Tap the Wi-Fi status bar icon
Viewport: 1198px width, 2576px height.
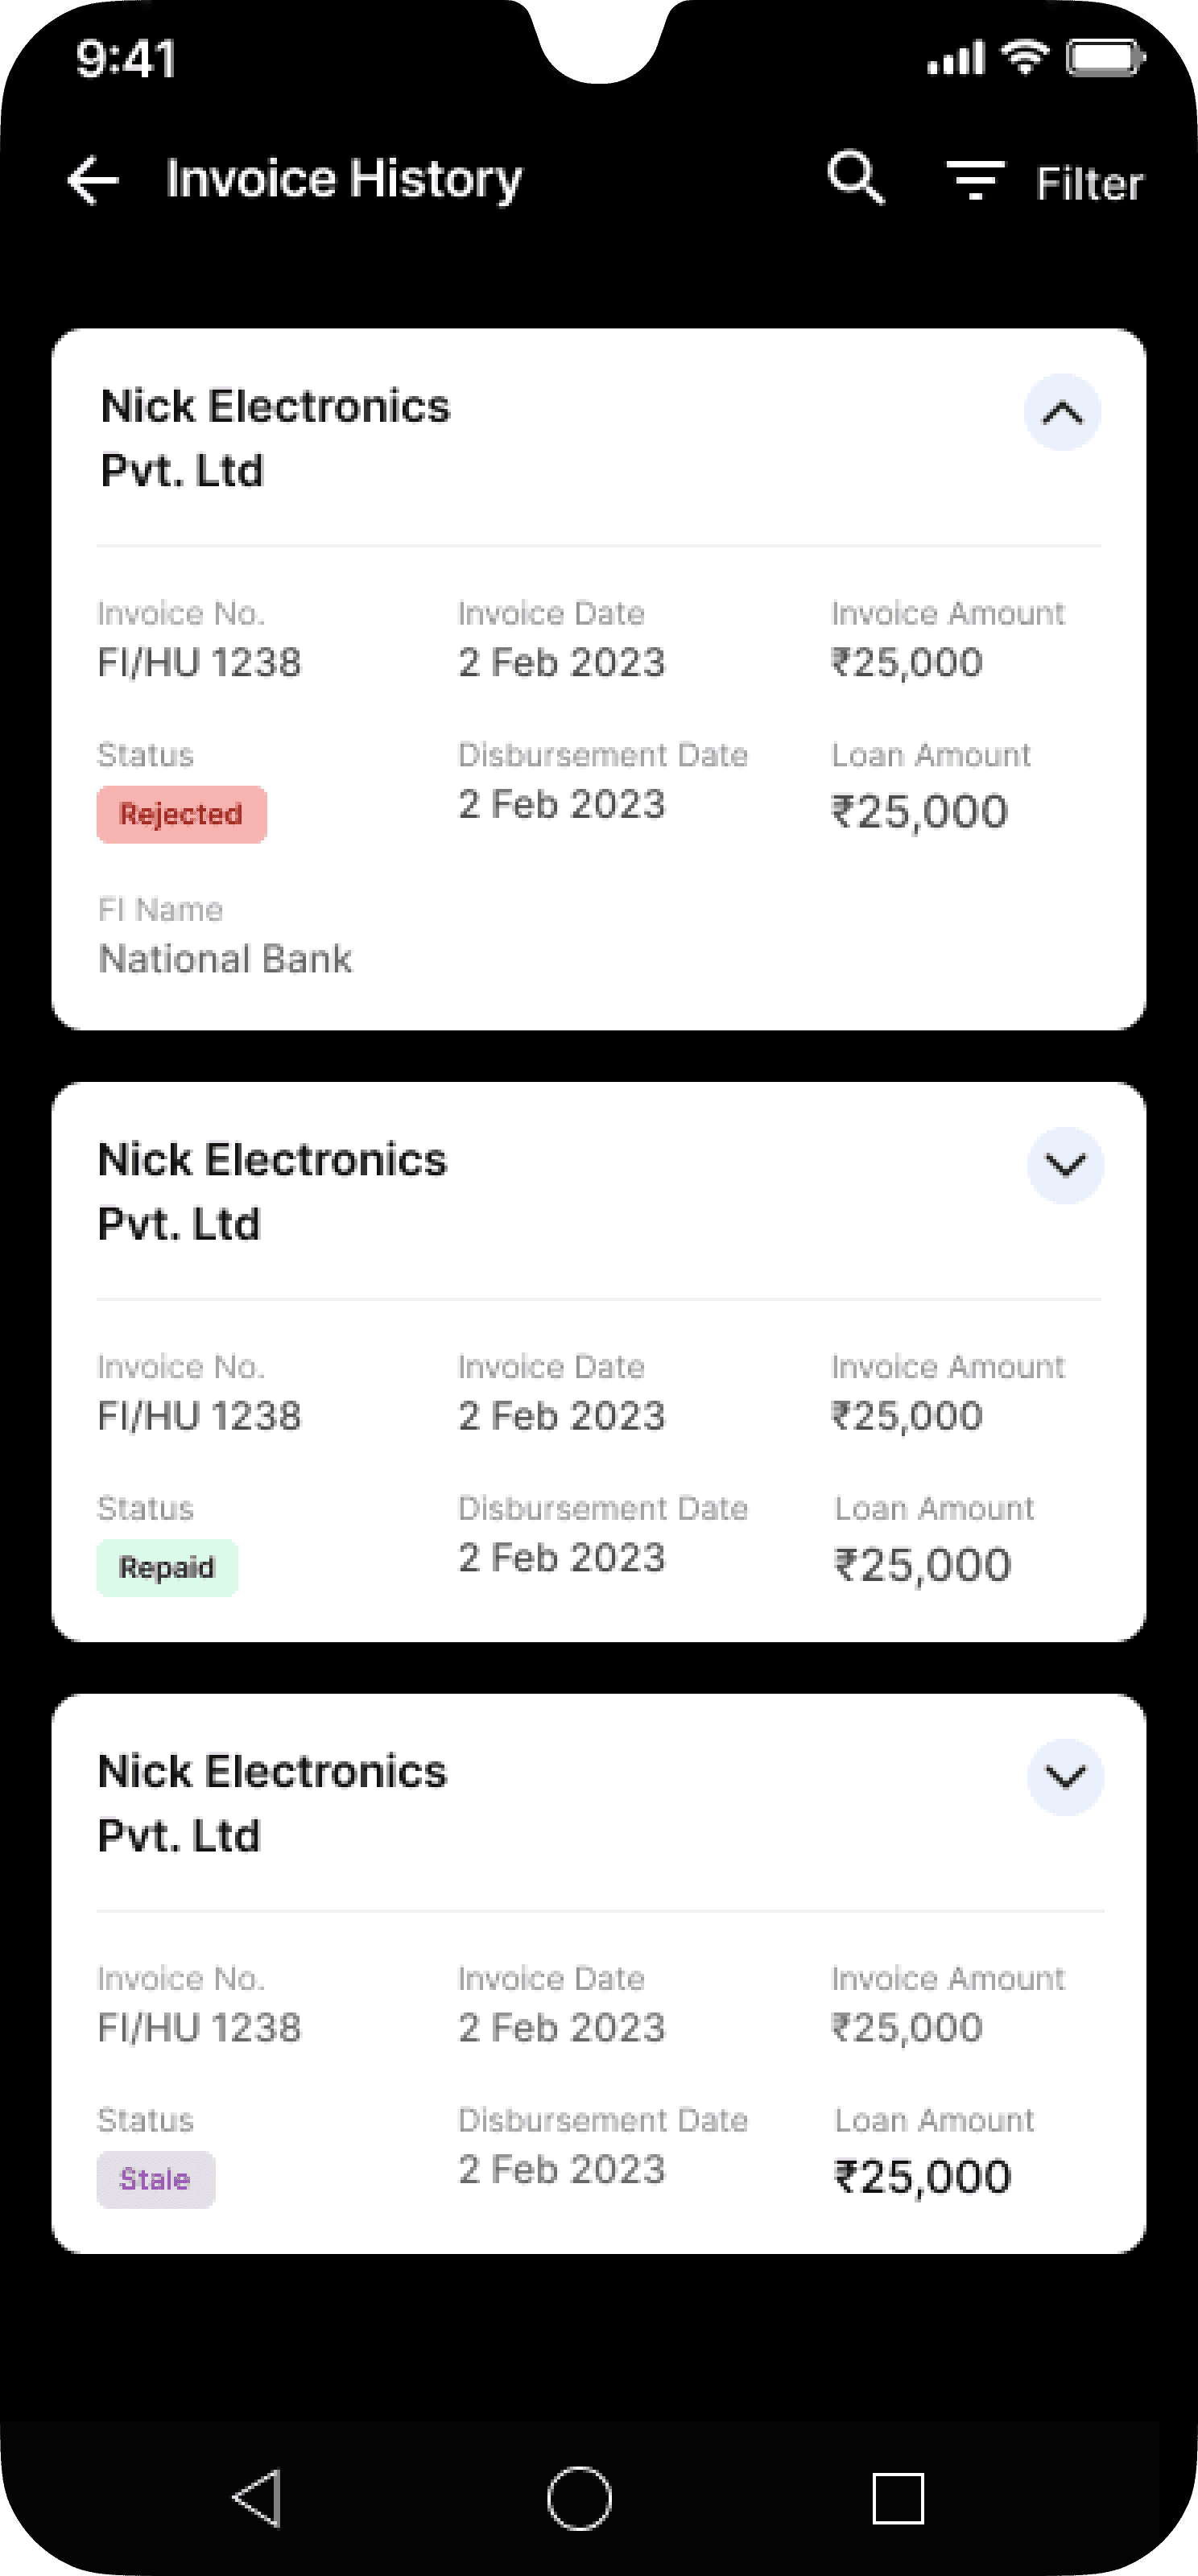click(1025, 57)
